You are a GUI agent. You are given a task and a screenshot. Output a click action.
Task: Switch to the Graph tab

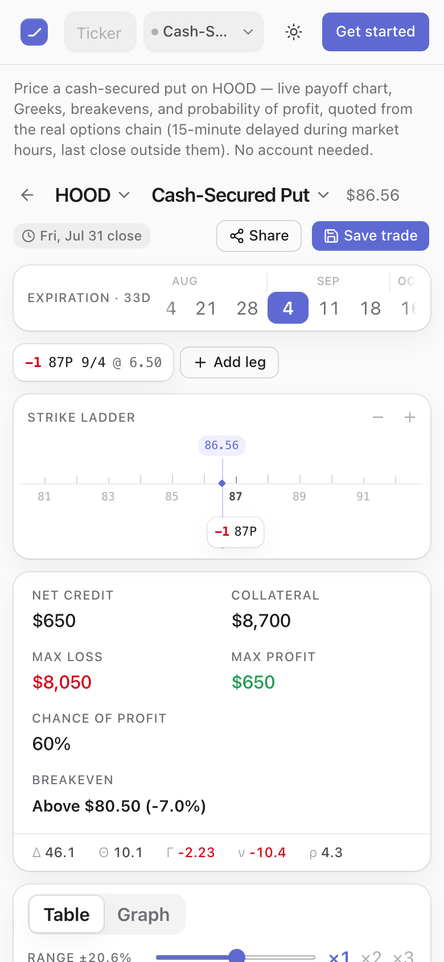point(143,915)
